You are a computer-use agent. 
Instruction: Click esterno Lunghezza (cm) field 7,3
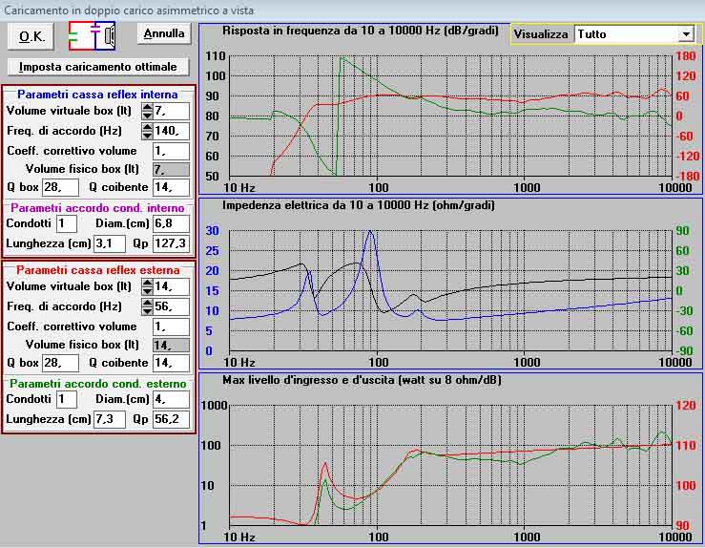[110, 419]
